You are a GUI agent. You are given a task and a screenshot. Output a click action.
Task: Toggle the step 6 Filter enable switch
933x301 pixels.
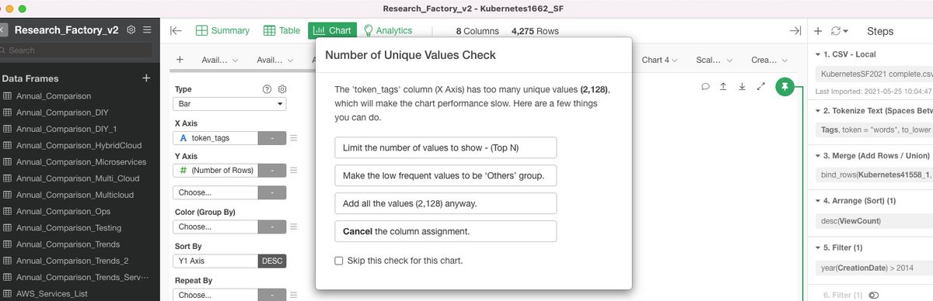873,296
